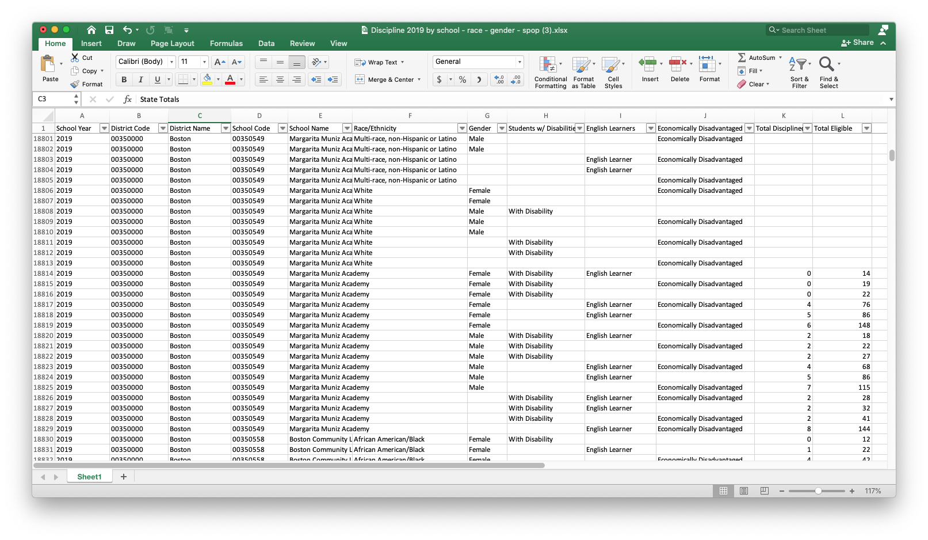The image size is (928, 540).
Task: Click the Share button
Action: (857, 43)
